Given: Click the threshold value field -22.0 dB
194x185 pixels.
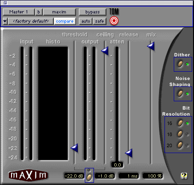Looking at the screenshot, I should [74, 176].
